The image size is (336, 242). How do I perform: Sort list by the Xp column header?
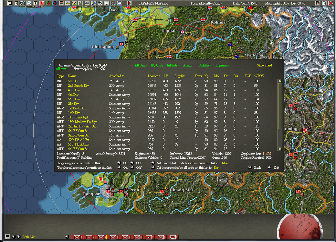coord(206,76)
